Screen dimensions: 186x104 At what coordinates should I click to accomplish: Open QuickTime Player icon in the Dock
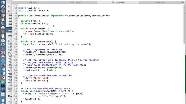[3, 90]
